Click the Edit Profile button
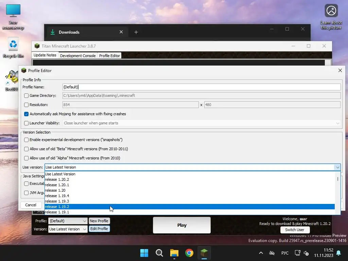This screenshot has height=261, width=348. tap(99, 229)
